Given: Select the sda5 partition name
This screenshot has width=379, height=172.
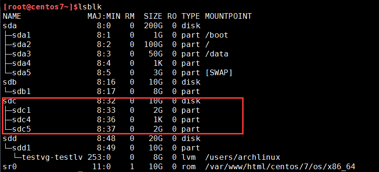Looking at the screenshot, I should 21,73.
